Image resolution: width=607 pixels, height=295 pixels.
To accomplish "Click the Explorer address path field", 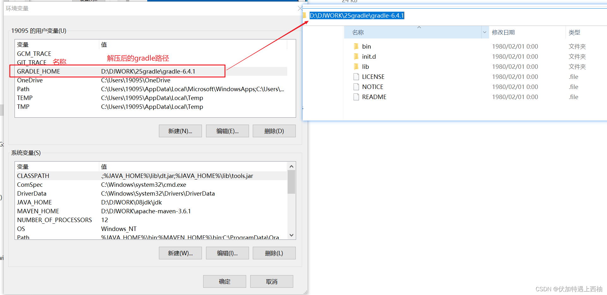I will 357,15.
